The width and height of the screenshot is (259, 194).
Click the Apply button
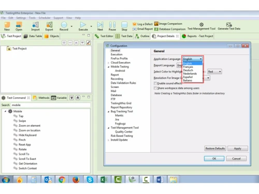pos(238,148)
